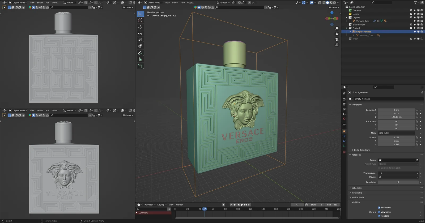This screenshot has width=425, height=223.
Task: Open the Object Data properties tab
Action: [x=344, y=146]
